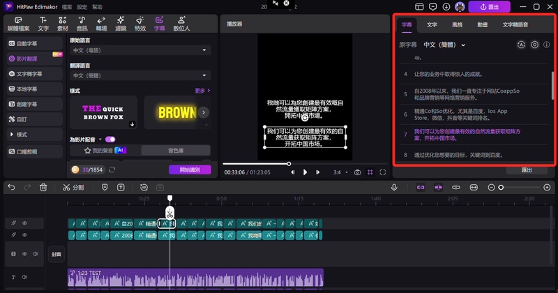Viewport: 558px width, 293px height.
Task: Select 自動字幕 auto subtitles in sidebar
Action: (x=34, y=43)
